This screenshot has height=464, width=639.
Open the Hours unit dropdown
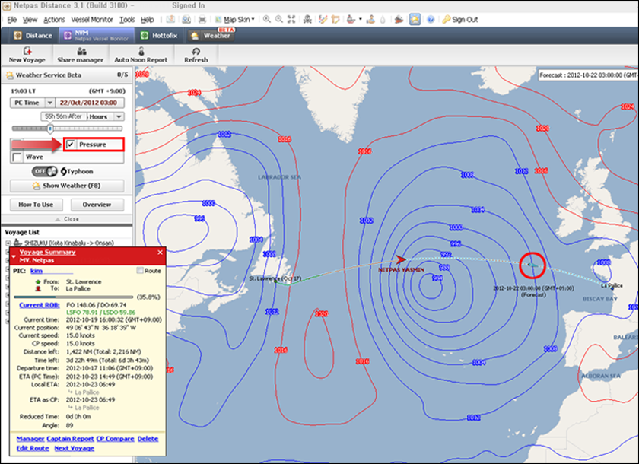119,117
